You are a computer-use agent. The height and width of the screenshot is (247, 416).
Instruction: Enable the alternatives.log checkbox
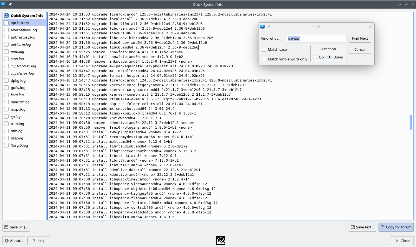point(6,30)
